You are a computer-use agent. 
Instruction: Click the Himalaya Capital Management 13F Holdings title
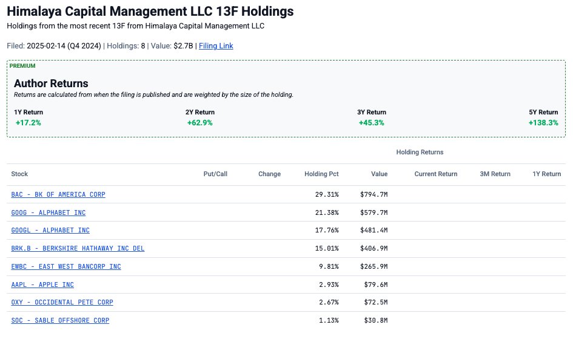(150, 12)
